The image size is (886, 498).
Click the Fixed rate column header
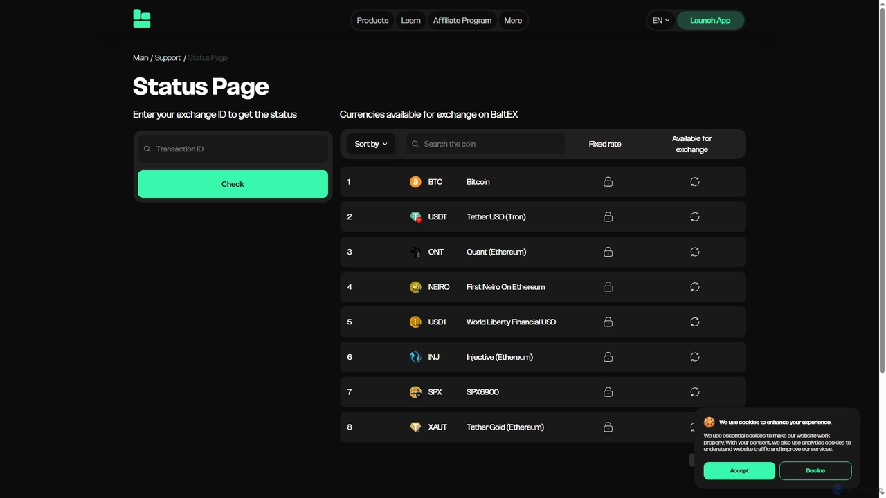[x=605, y=144]
